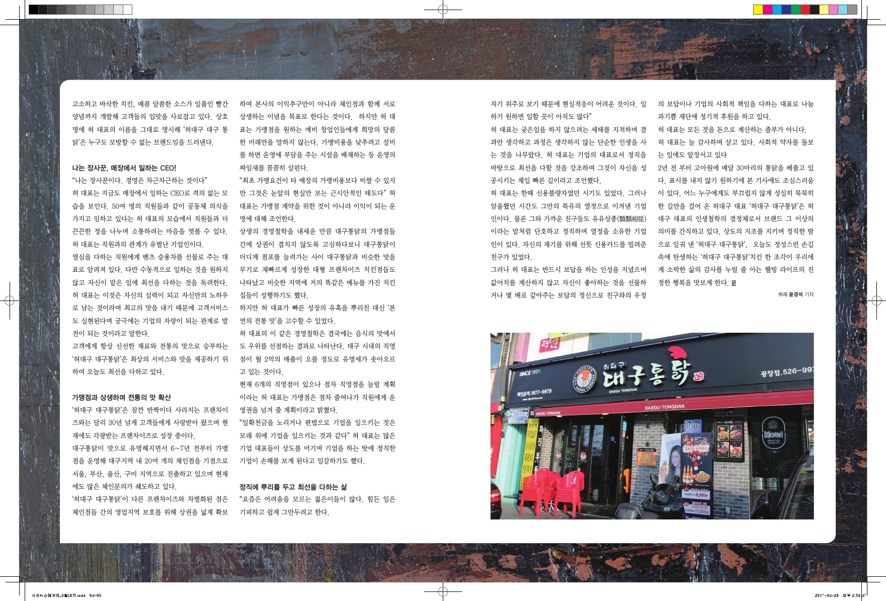
Task: Click the right edge registration crosshair mark
Action: click(x=876, y=300)
